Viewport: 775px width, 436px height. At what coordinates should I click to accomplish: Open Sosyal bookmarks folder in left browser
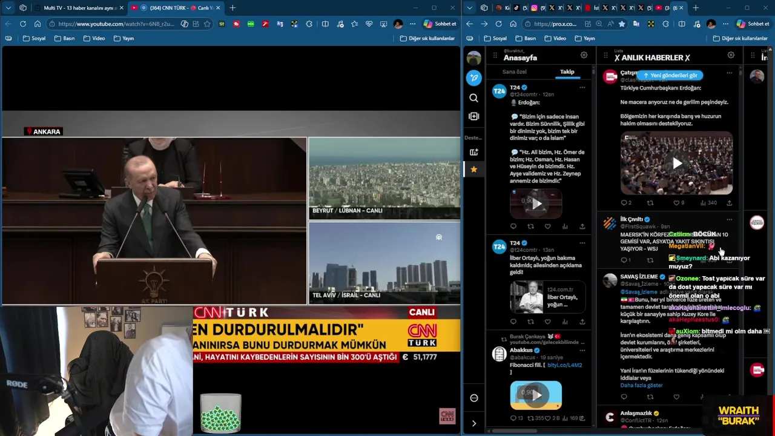[x=34, y=38]
